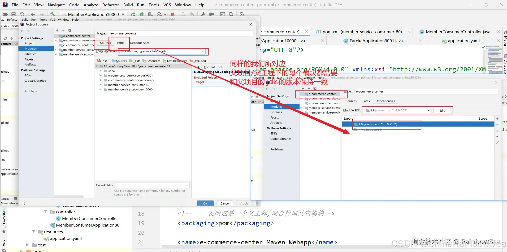Viewport: 507px width, 252px height.
Task: Mark as Tests folder icon
Action: [135, 61]
